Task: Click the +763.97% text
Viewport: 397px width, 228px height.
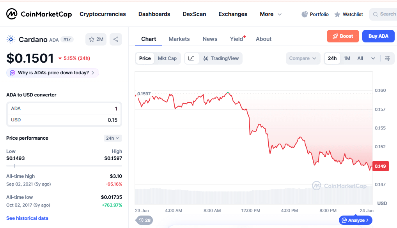Action: (x=112, y=205)
